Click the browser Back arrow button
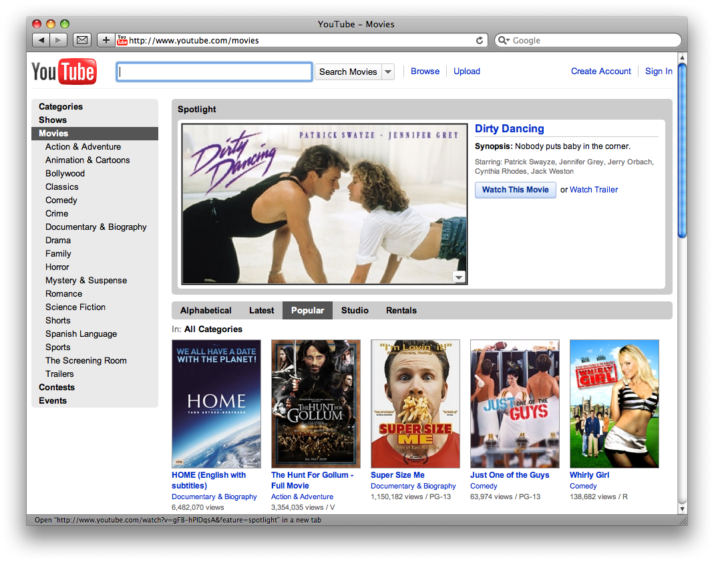Image resolution: width=714 pixels, height=562 pixels. point(41,40)
